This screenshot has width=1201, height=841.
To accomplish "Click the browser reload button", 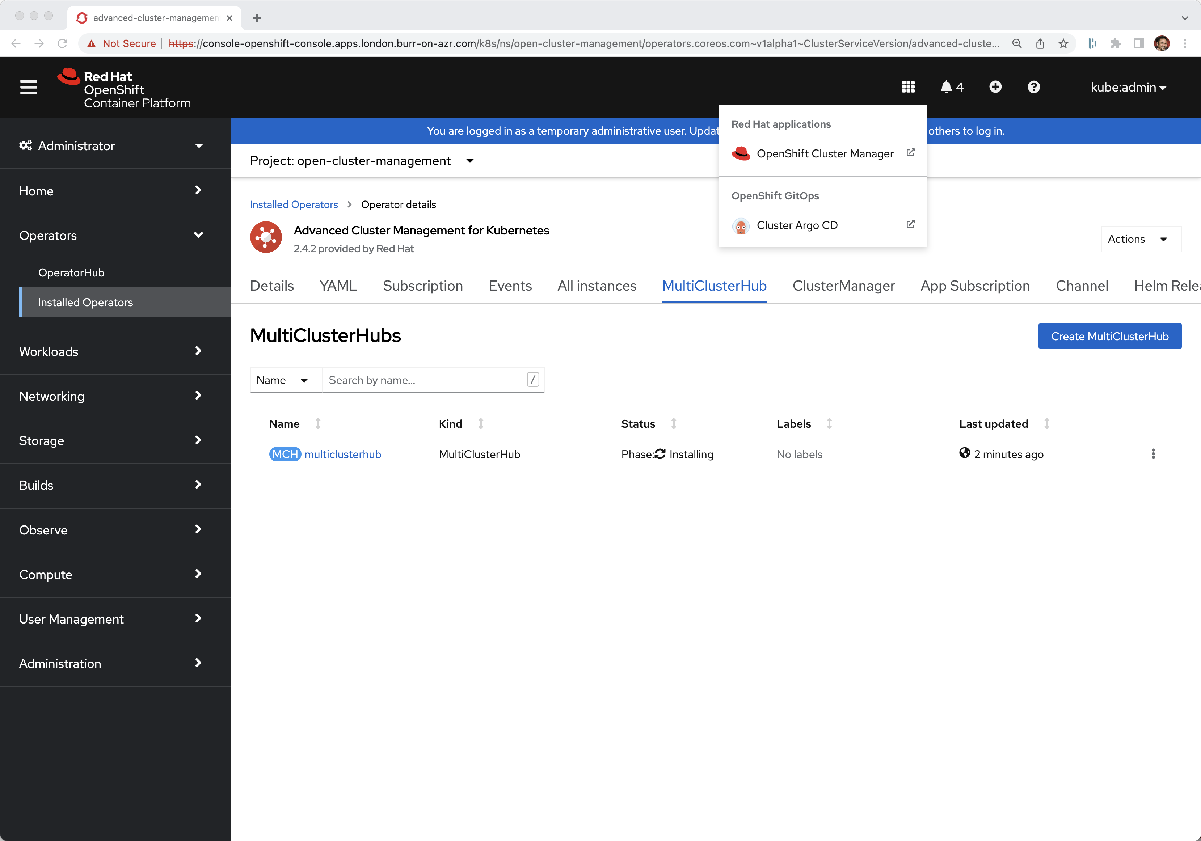I will point(62,43).
